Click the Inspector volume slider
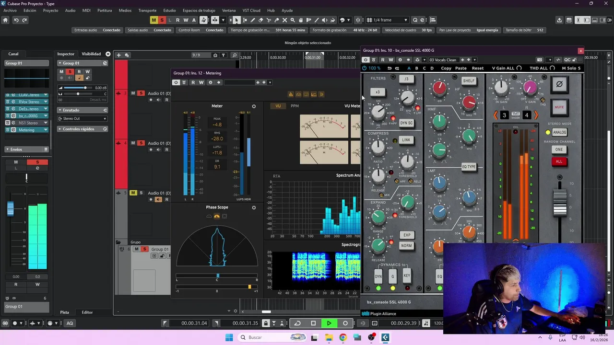 [x=78, y=88]
